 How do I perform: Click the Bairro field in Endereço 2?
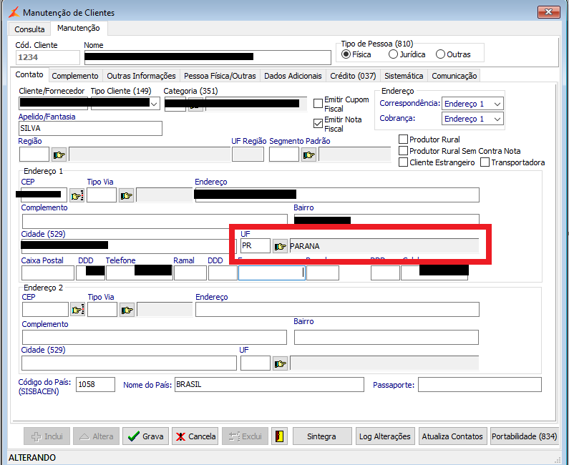coord(386,337)
